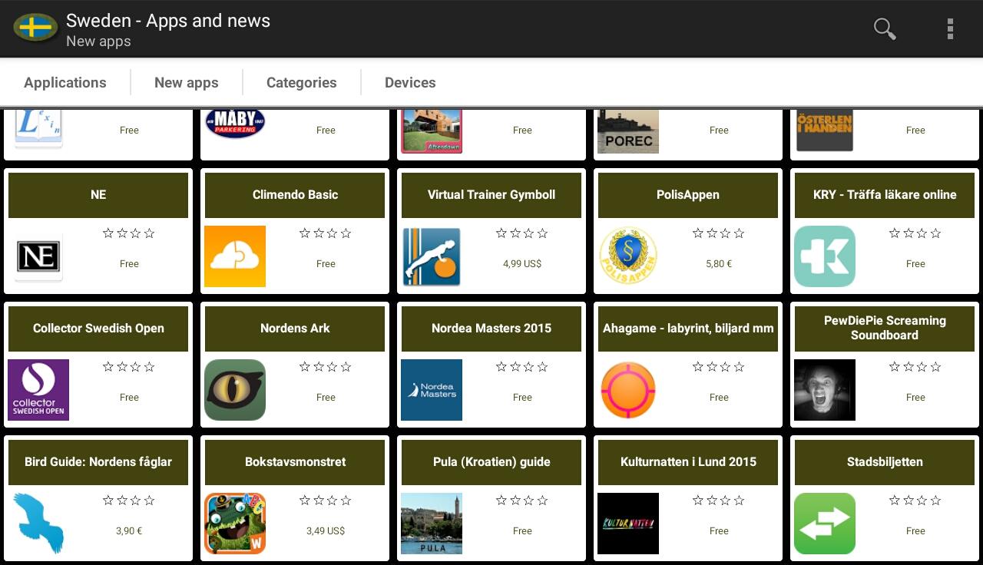Switch to the New apps tab
Image resolution: width=983 pixels, height=565 pixels.
click(187, 82)
